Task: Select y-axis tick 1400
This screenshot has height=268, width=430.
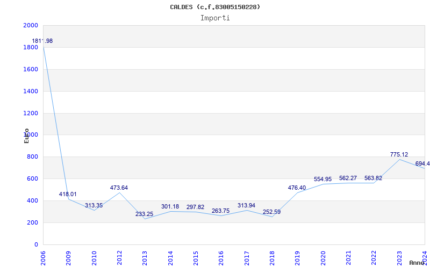Action: click(31, 91)
